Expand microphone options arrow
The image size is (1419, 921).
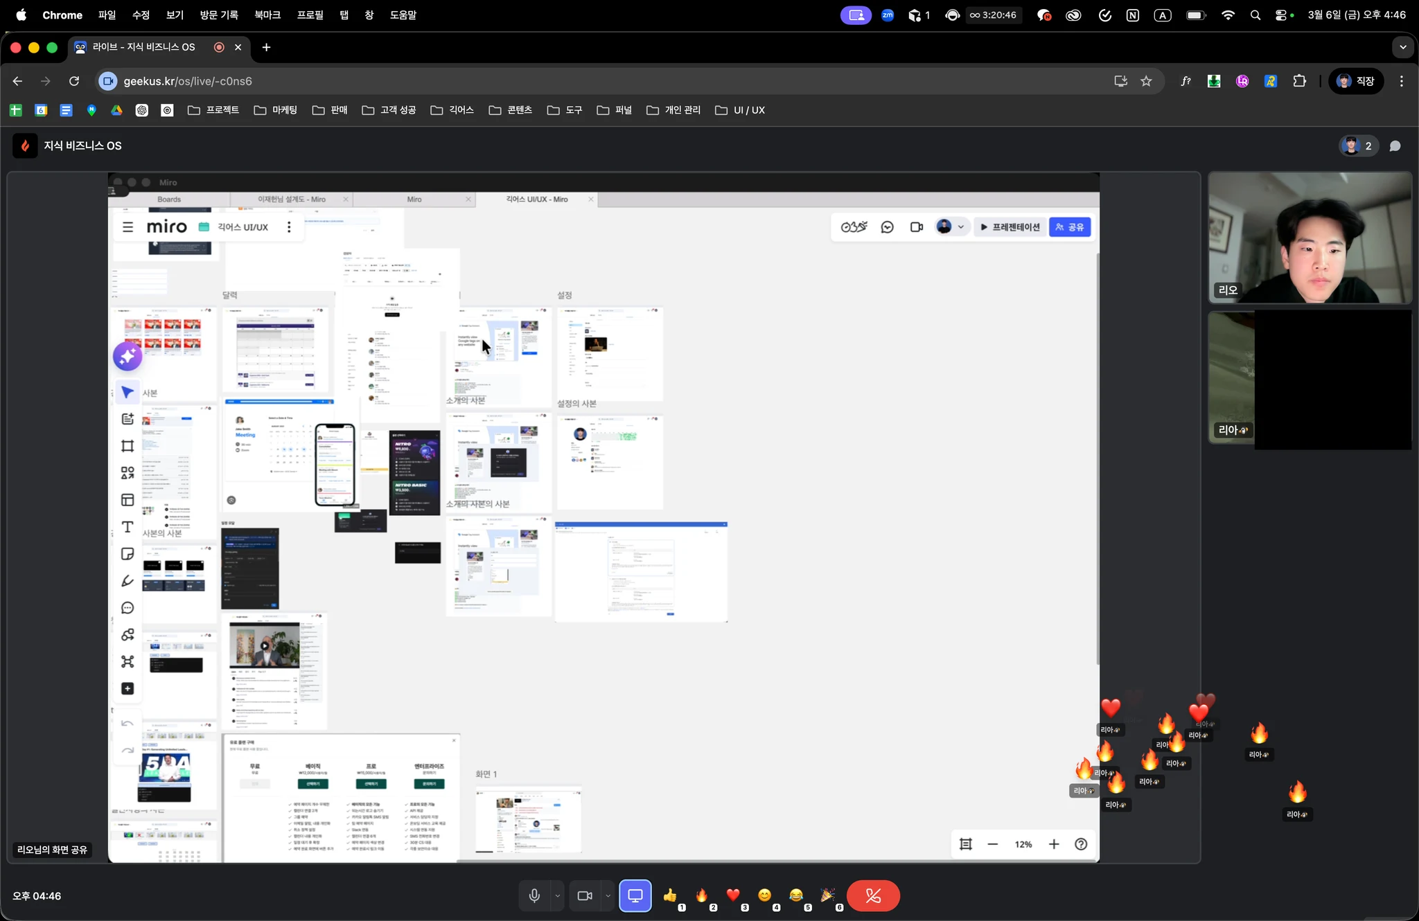[558, 896]
